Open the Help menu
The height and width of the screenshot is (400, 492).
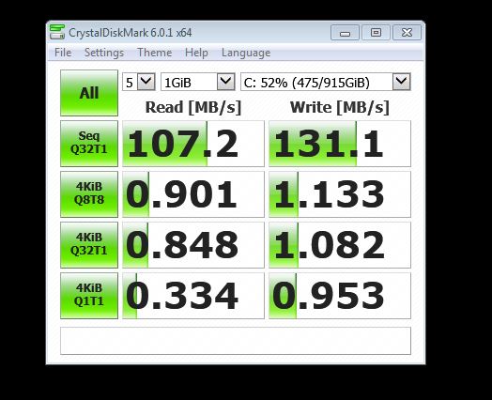(196, 53)
